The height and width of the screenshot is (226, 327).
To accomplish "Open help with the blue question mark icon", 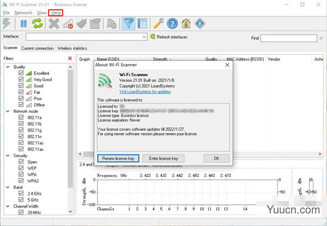I will click(x=172, y=23).
